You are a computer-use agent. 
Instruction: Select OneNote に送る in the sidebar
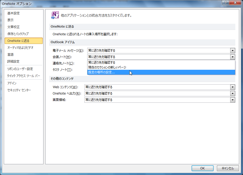pyautogui.click(x=24, y=41)
